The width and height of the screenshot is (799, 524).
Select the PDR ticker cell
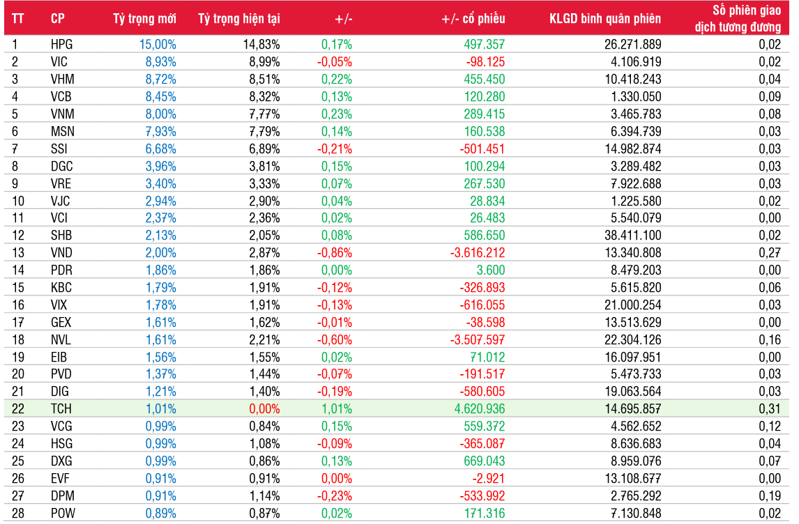click(61, 270)
